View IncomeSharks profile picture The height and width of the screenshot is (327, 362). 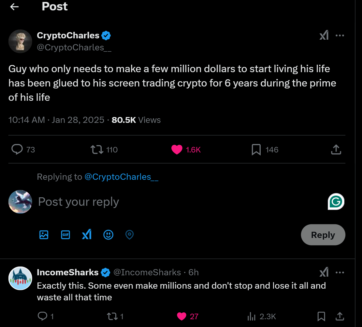pos(20,279)
